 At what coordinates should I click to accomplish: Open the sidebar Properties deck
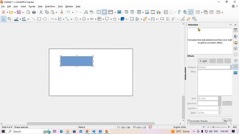click(x=236, y=31)
